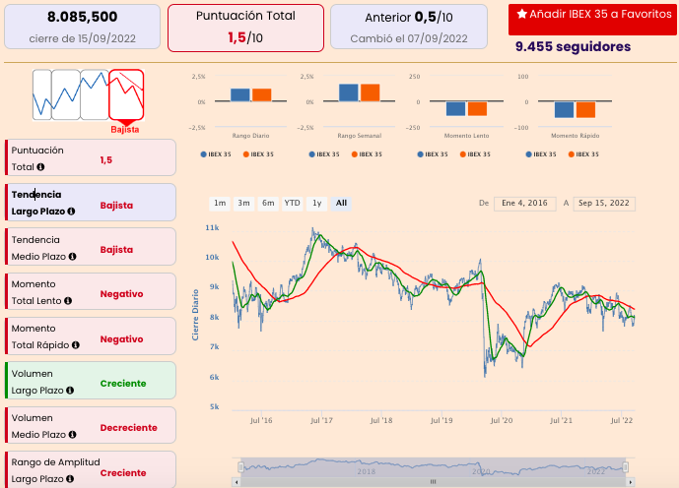
Task: Select the Puntuación Total indicator card
Action: (x=91, y=157)
